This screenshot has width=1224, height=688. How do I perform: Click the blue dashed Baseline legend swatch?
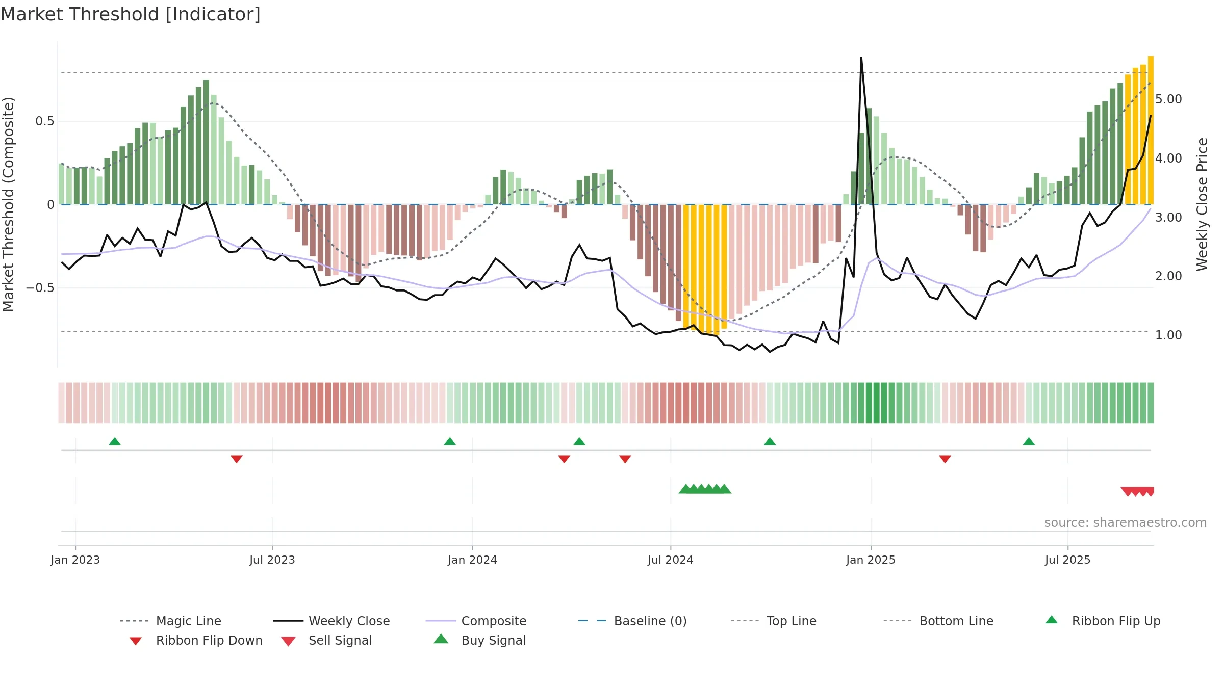point(592,621)
